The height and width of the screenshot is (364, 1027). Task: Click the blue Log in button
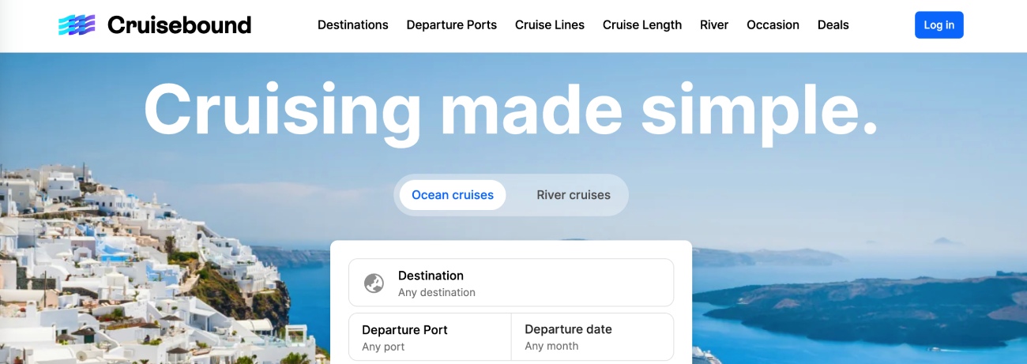[939, 25]
